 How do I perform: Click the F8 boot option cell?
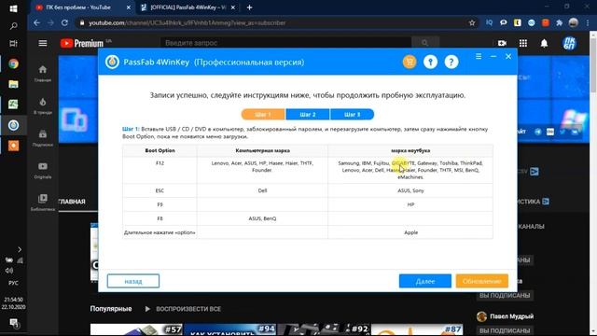(160, 218)
